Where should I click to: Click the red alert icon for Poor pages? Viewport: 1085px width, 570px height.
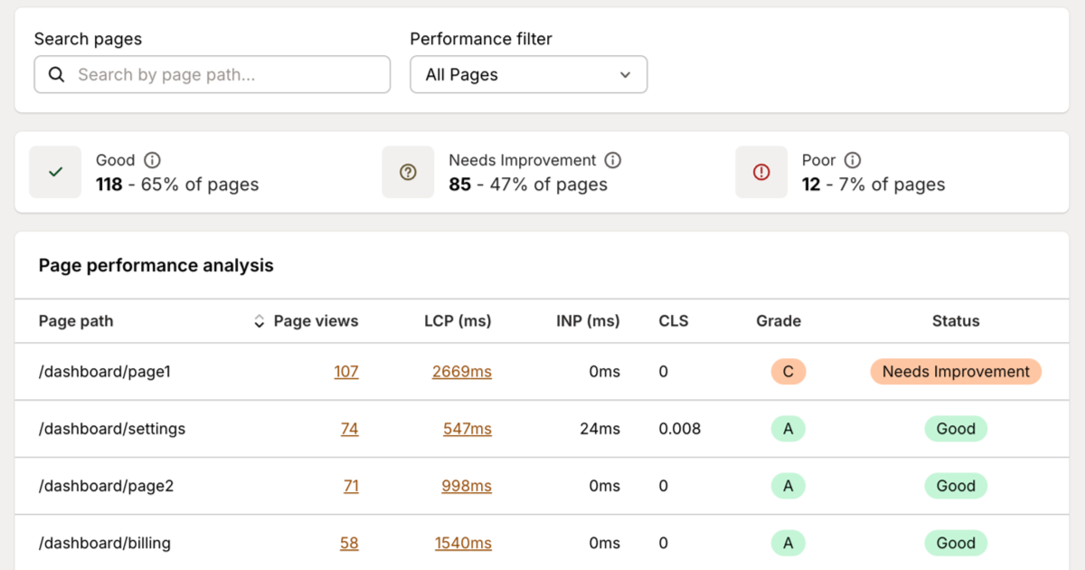click(761, 172)
